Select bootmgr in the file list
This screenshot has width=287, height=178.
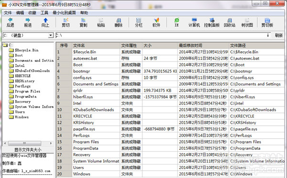click(x=81, y=71)
